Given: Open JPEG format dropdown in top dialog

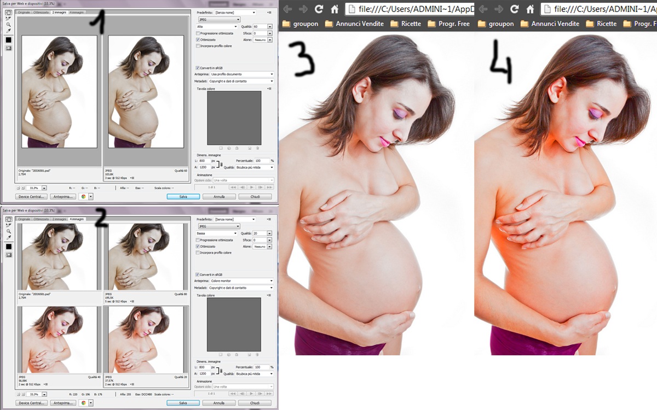Looking at the screenshot, I should click(x=218, y=20).
